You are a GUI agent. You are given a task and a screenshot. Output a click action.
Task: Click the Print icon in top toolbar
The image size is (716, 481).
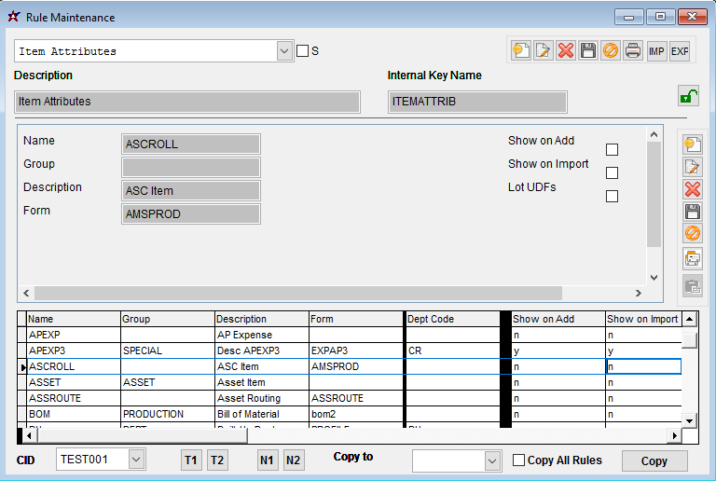pos(633,50)
